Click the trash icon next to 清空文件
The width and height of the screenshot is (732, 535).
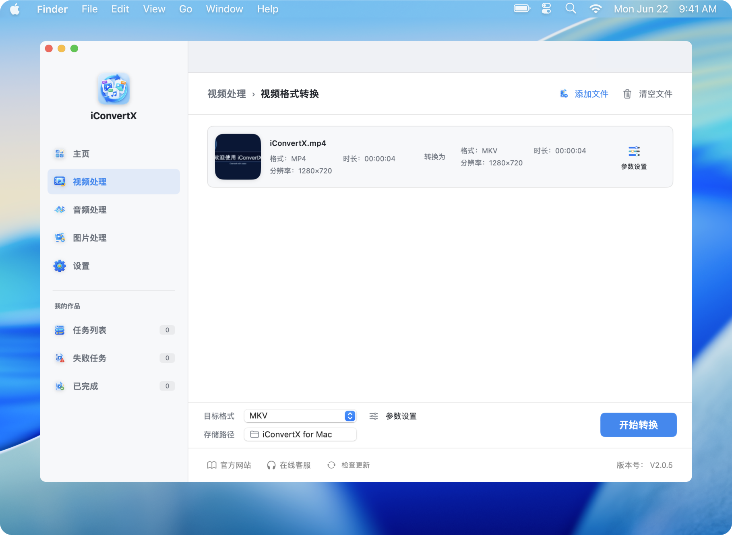click(x=627, y=94)
